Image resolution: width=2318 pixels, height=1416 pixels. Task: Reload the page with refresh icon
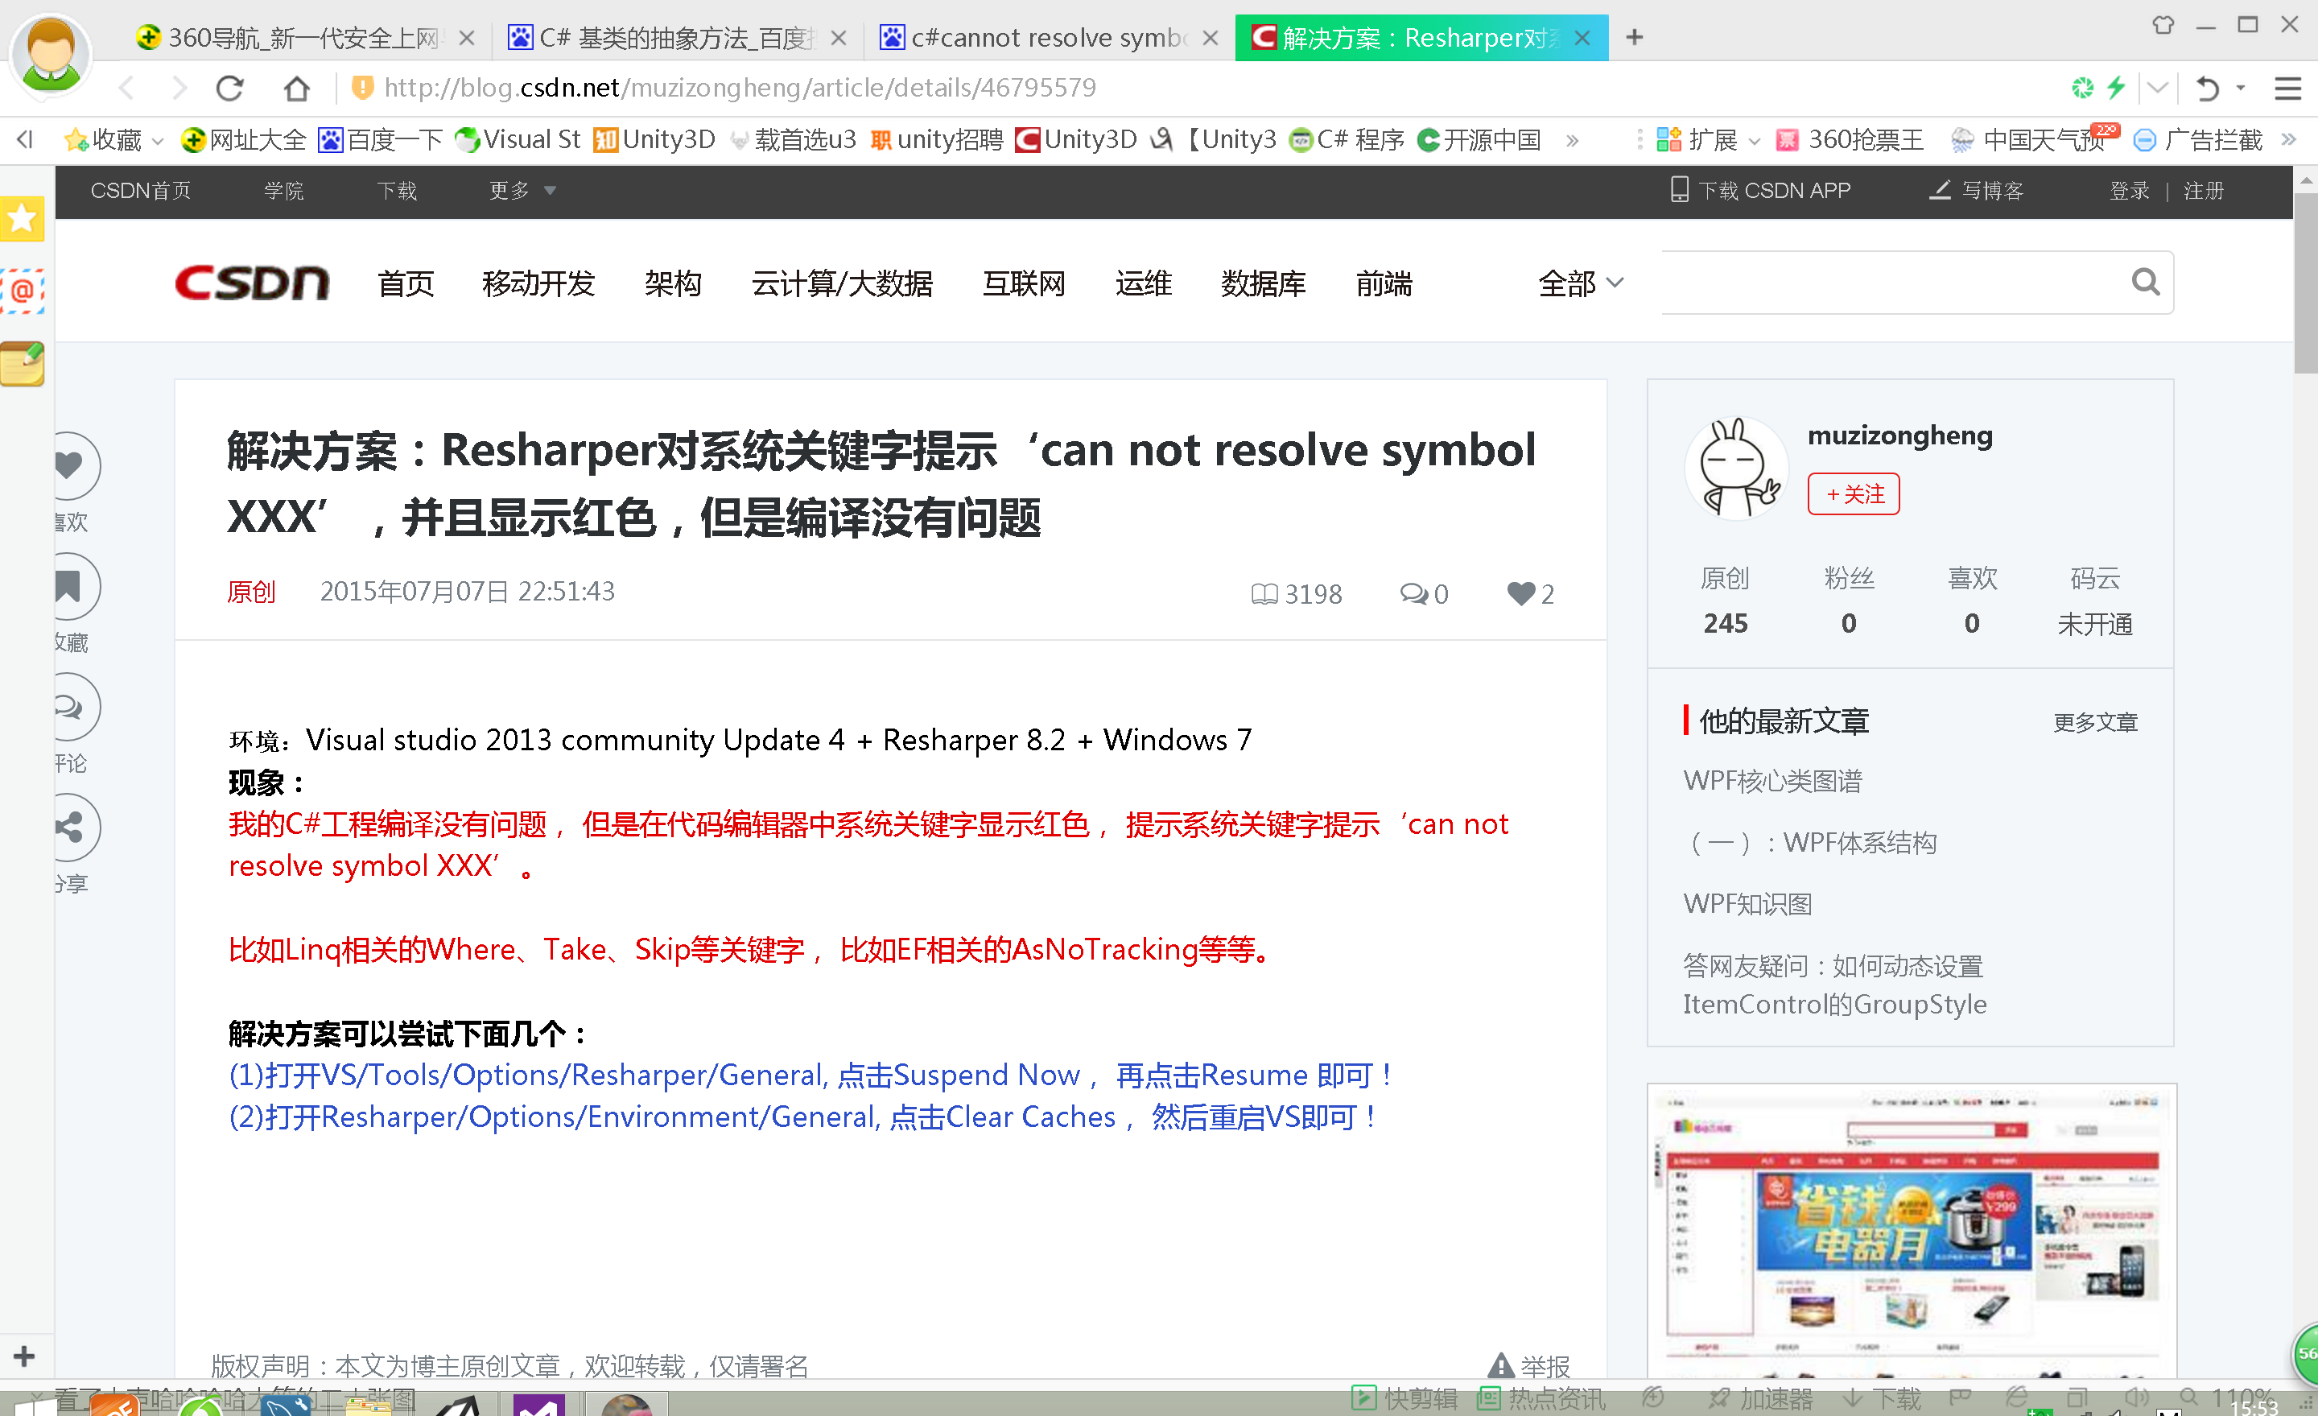[230, 89]
